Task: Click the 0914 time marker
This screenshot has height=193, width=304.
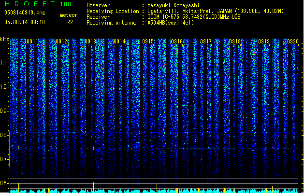Action: [119, 41]
